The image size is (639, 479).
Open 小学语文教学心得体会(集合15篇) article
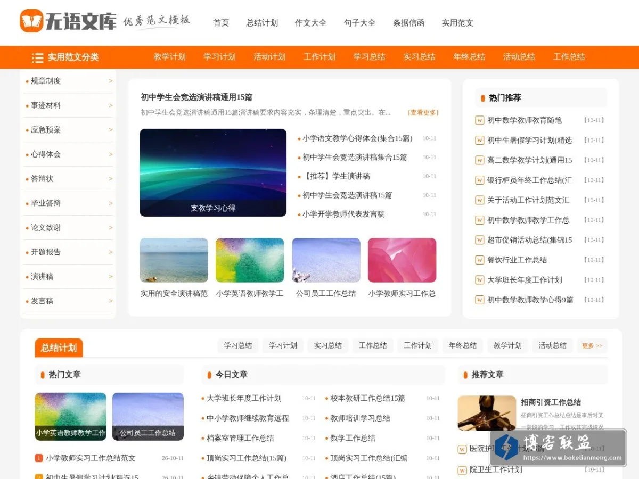(357, 138)
